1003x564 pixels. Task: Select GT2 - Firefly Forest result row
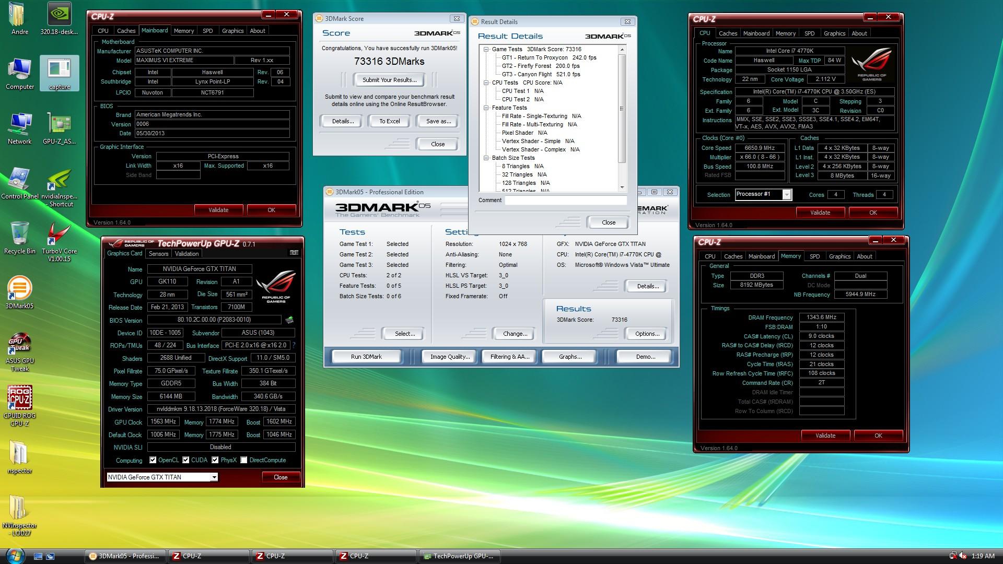click(541, 66)
